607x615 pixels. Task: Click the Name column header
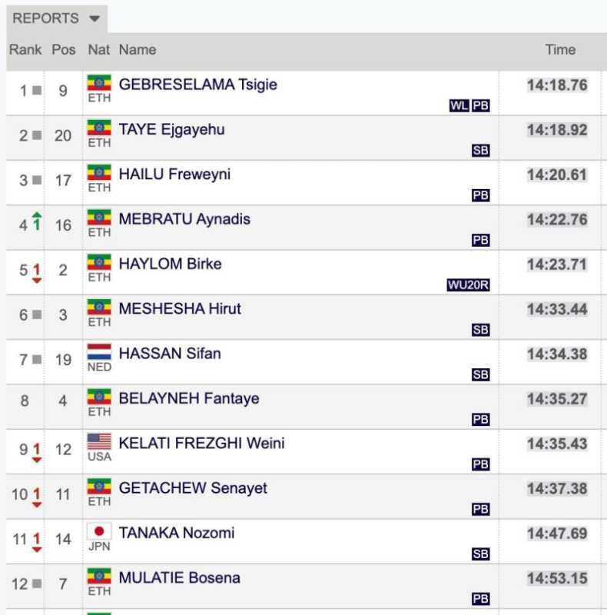138,50
